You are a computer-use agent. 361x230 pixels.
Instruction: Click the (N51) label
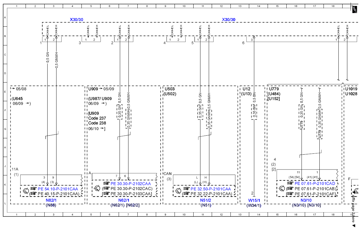tap(206, 205)
